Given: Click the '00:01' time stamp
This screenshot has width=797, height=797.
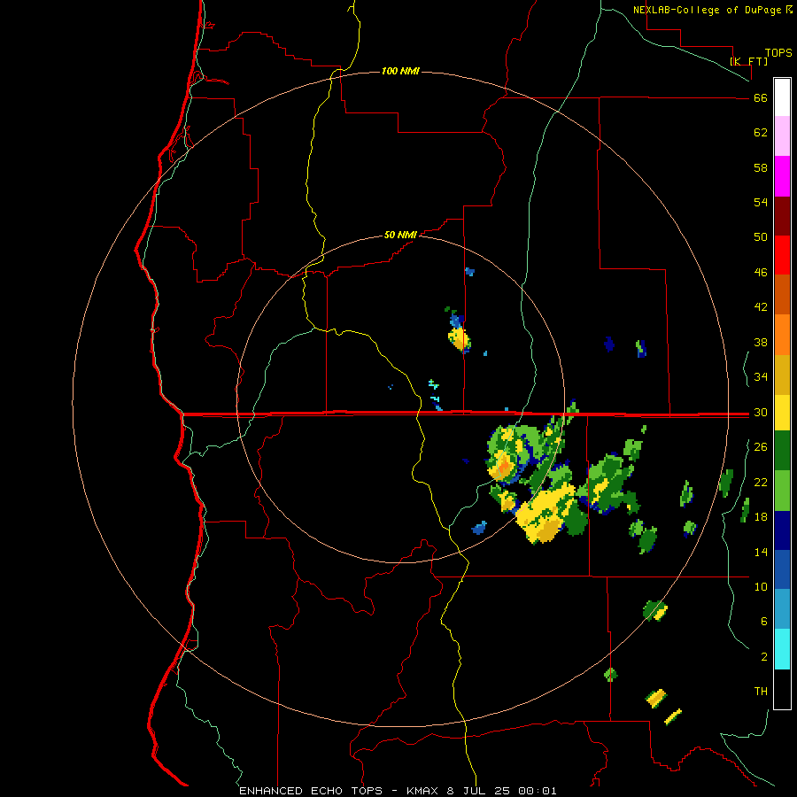Looking at the screenshot, I should pyautogui.click(x=538, y=791).
